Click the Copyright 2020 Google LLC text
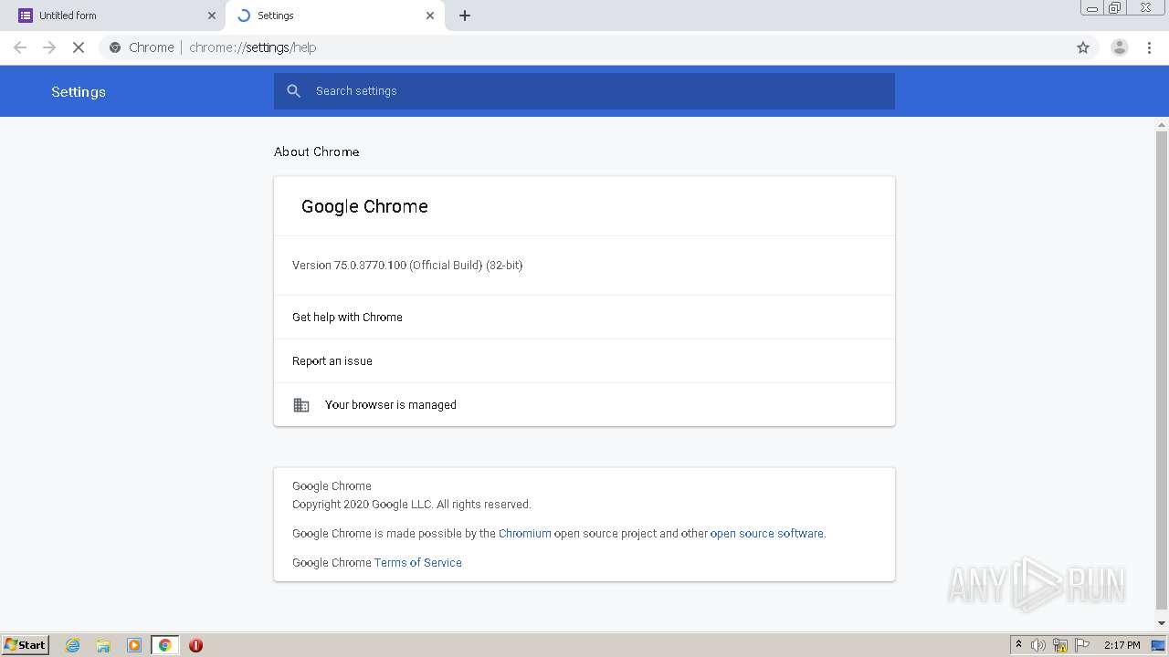1169x657 pixels. 412,505
